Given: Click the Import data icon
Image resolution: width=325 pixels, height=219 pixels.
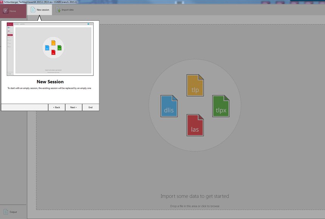Looking at the screenshot, I should (x=58, y=10).
